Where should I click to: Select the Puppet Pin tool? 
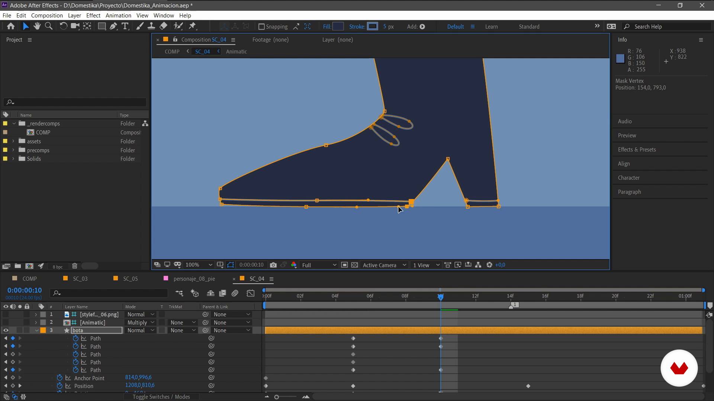coord(193,26)
